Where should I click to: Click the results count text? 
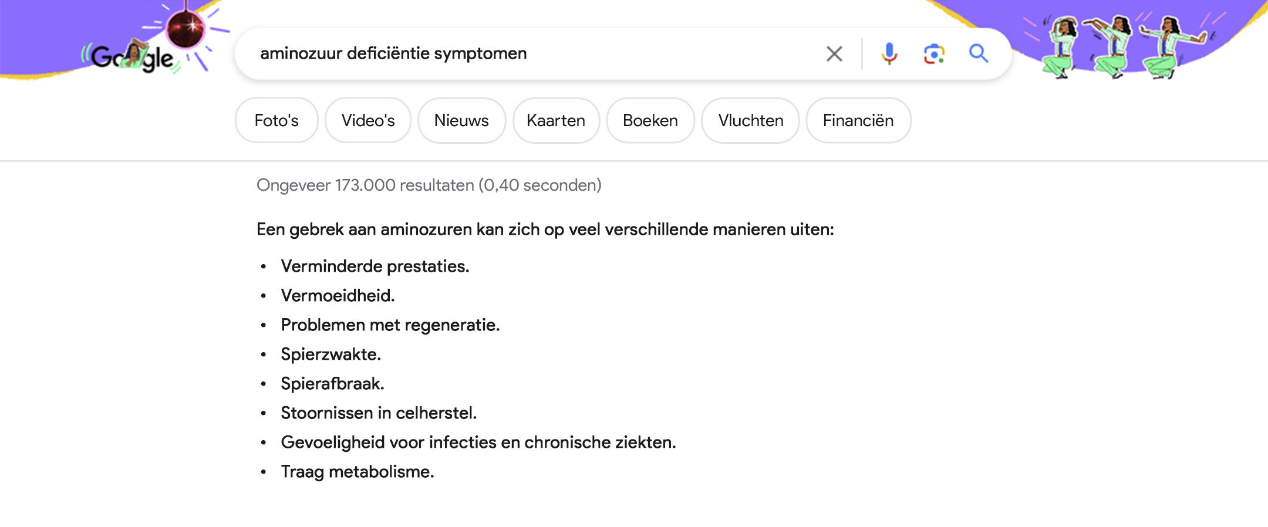tap(429, 185)
